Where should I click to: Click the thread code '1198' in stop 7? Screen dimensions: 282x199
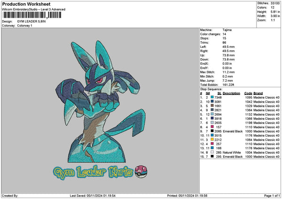pos(249,122)
